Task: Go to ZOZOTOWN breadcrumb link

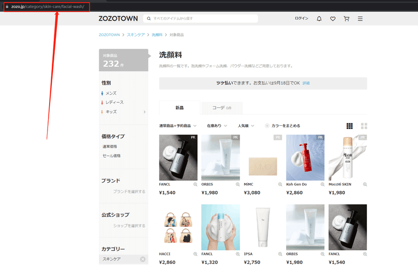Action: [109, 35]
